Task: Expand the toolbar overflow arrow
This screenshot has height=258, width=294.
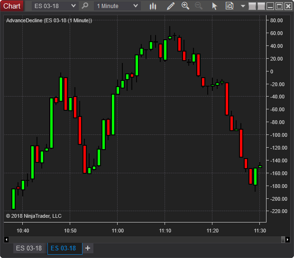Action: pyautogui.click(x=243, y=6)
